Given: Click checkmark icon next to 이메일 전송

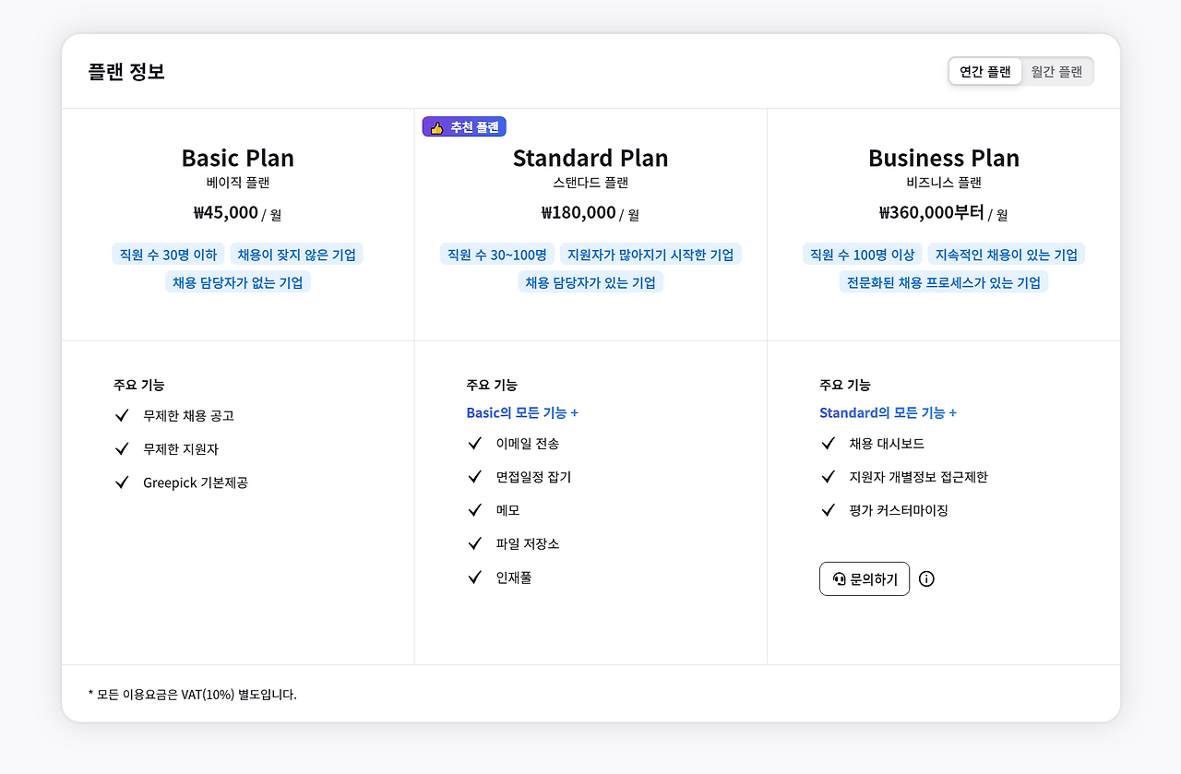Looking at the screenshot, I should [x=474, y=444].
